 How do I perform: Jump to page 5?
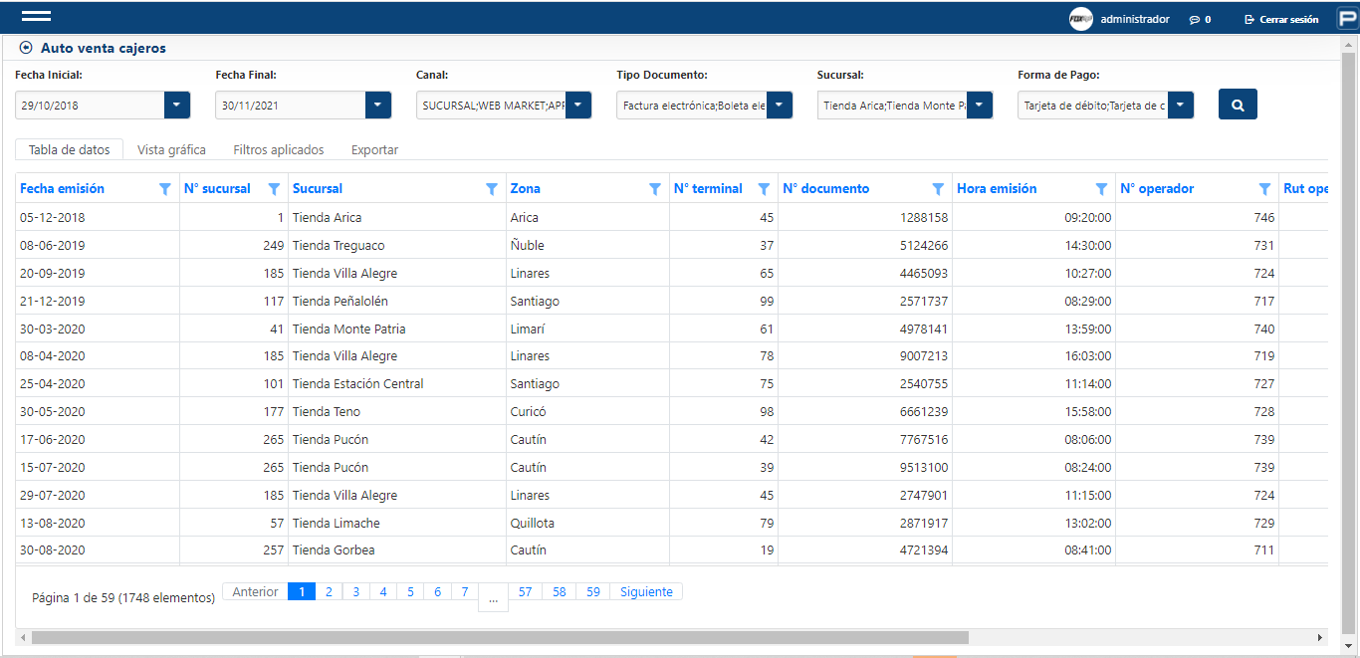(x=409, y=591)
